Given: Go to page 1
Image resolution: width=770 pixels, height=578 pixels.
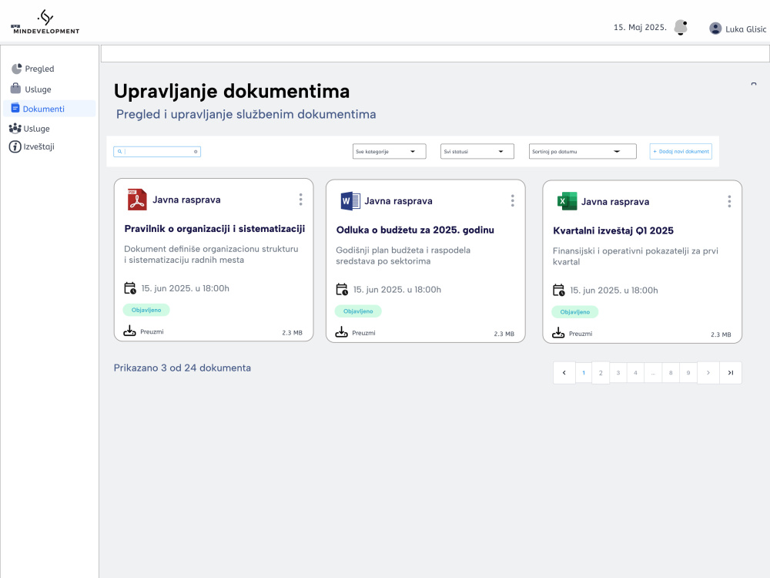Looking at the screenshot, I should tap(584, 372).
